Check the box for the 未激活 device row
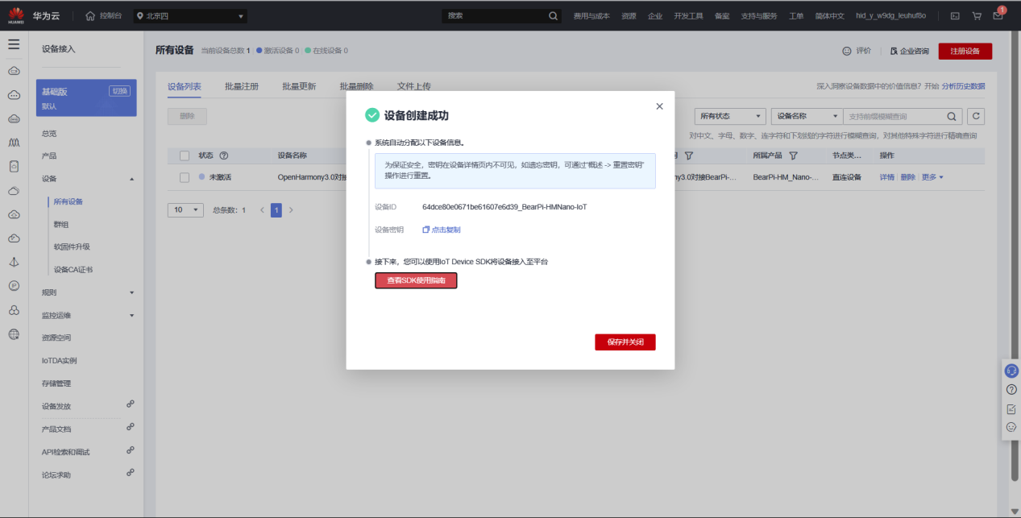 184,177
